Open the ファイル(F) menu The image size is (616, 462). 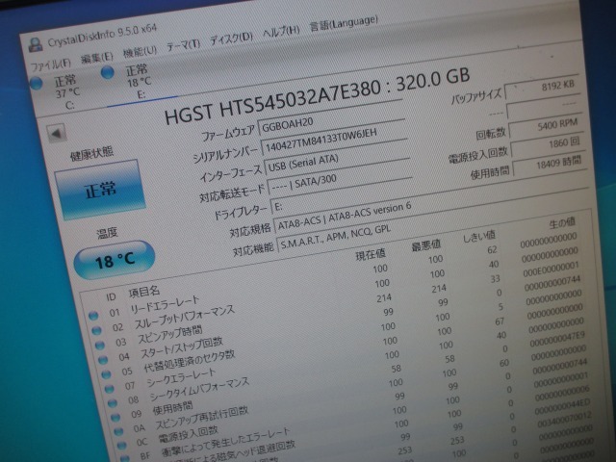click(51, 64)
